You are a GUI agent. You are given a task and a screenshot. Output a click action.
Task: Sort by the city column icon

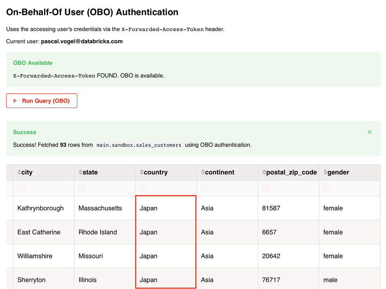(x=19, y=172)
